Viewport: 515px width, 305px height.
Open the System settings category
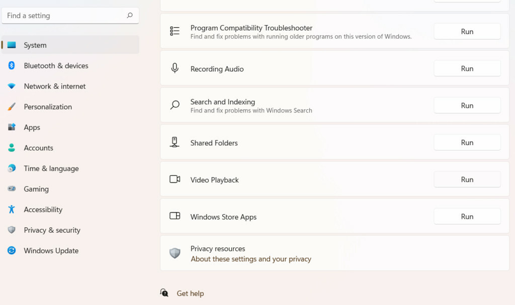click(35, 45)
